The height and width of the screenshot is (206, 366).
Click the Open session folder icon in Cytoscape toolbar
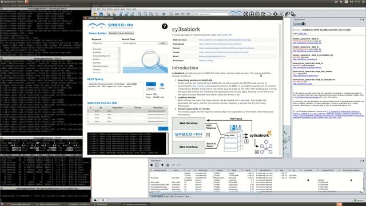point(96,14)
